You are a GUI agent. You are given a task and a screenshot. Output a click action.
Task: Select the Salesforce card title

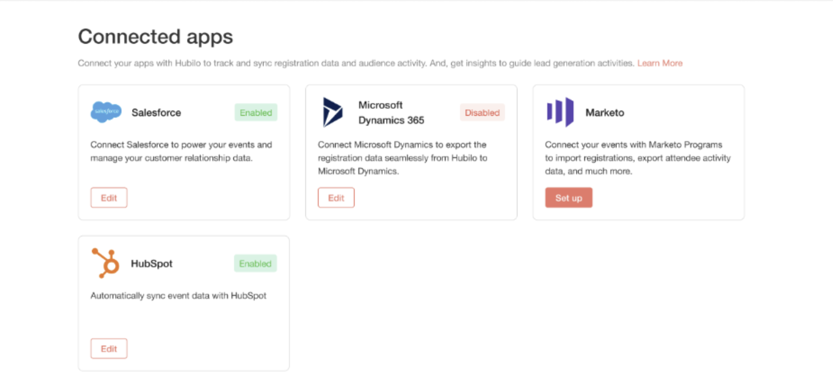[156, 112]
